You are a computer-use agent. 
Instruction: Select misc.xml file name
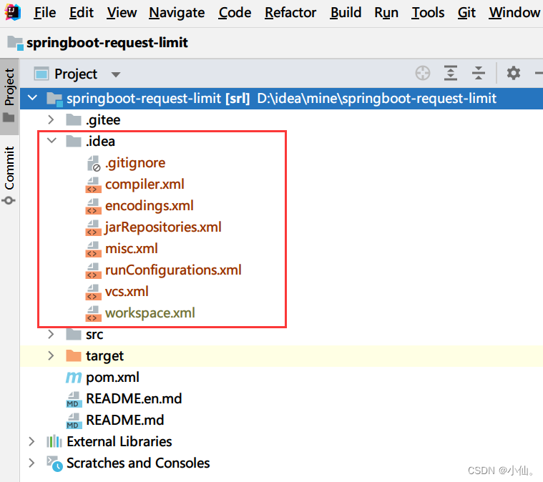131,249
